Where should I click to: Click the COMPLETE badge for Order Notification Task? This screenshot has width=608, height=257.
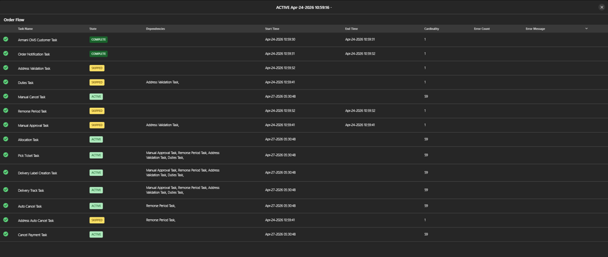click(x=99, y=54)
